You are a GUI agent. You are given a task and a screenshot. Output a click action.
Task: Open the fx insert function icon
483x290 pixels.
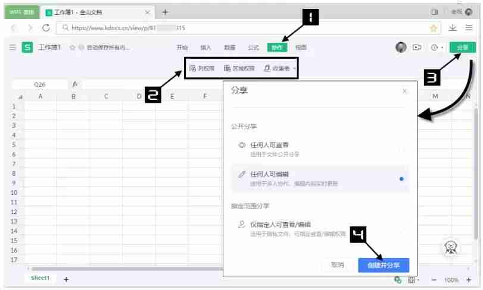[x=75, y=84]
